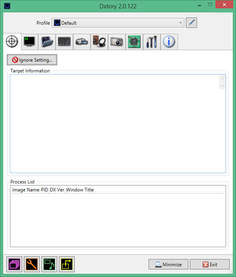236x277 pixels.
Task: Open the Hotkey tab with keyboard icon
Action: coord(64,42)
